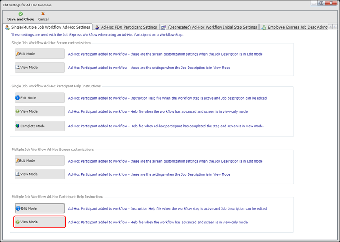Viewport: 340px width, 242px height.
Task: Open Complete Mode under Single Job Help Instructions
Action: tap(40, 126)
